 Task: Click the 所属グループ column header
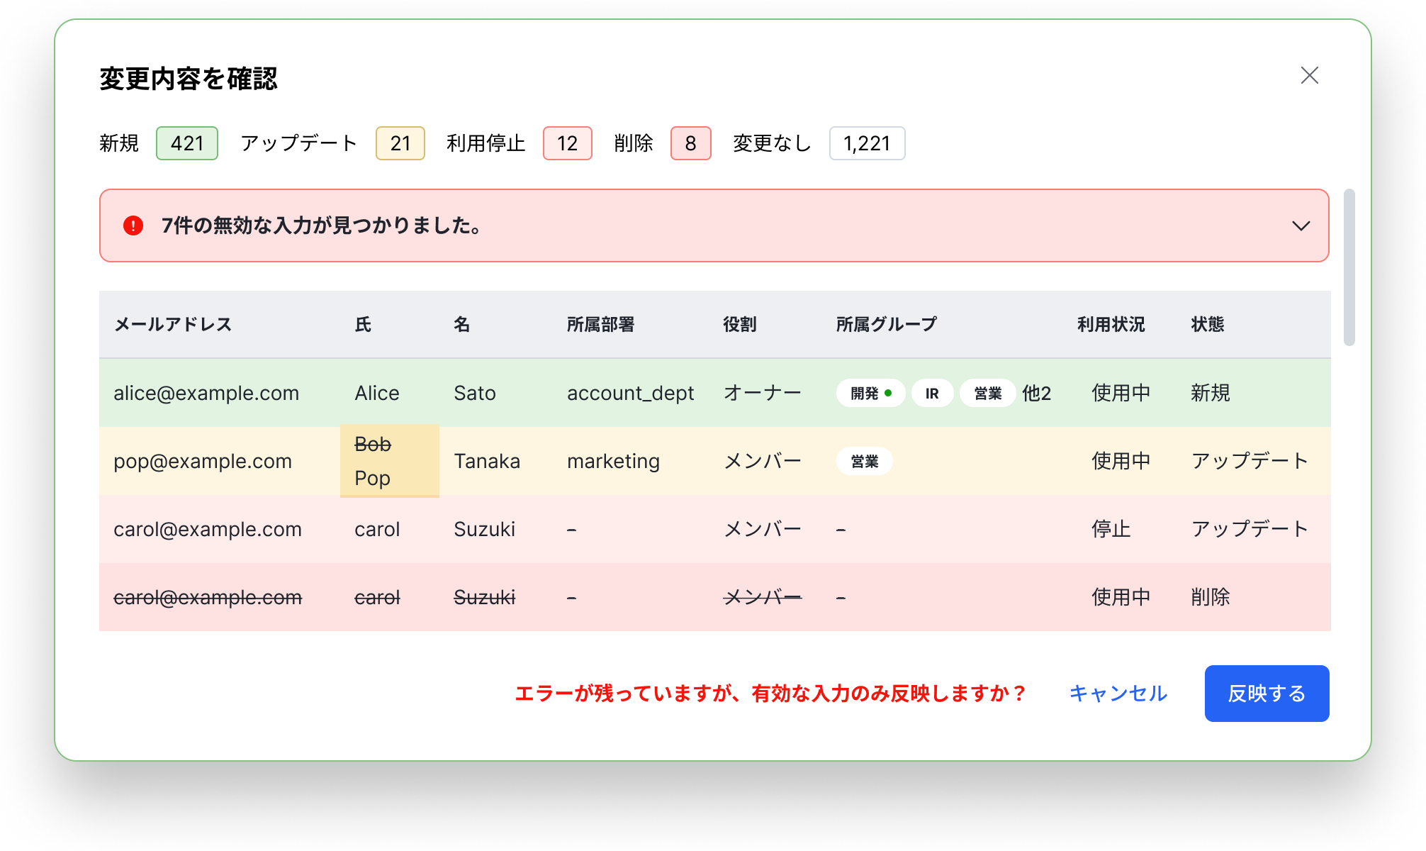click(x=886, y=324)
